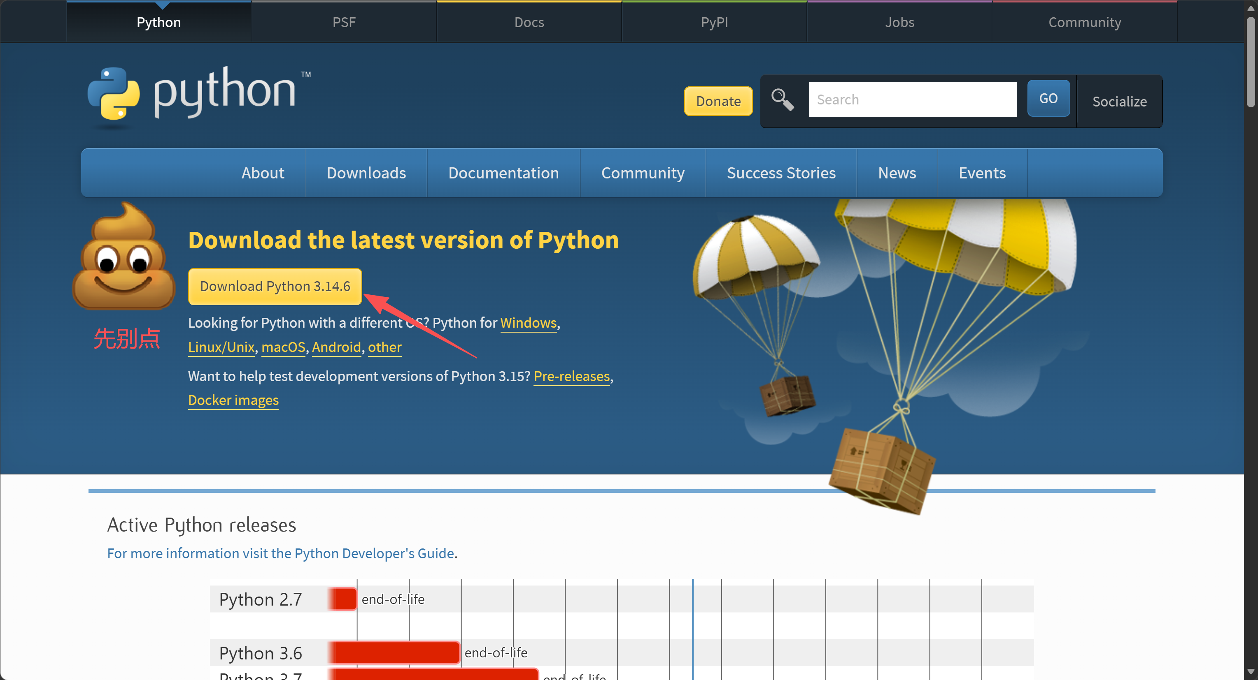Open the Events navigation menu
This screenshot has height=680, width=1258.
coord(982,173)
